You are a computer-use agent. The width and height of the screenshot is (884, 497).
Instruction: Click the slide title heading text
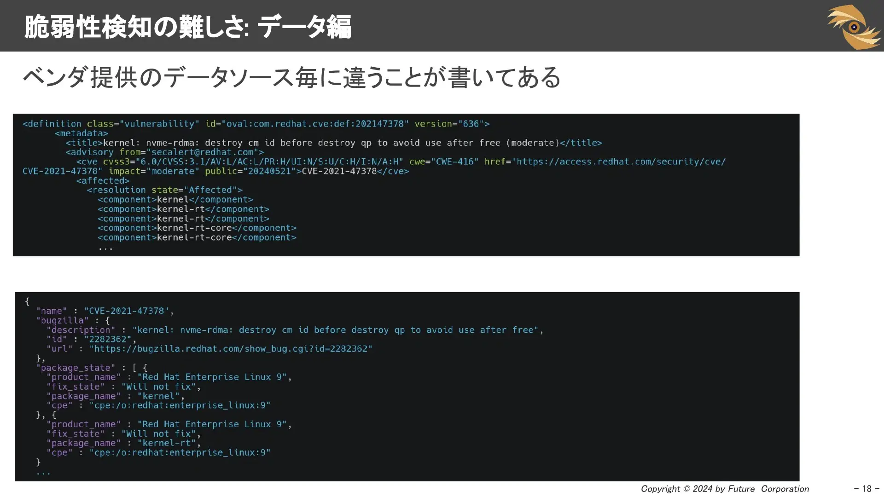pyautogui.click(x=187, y=27)
